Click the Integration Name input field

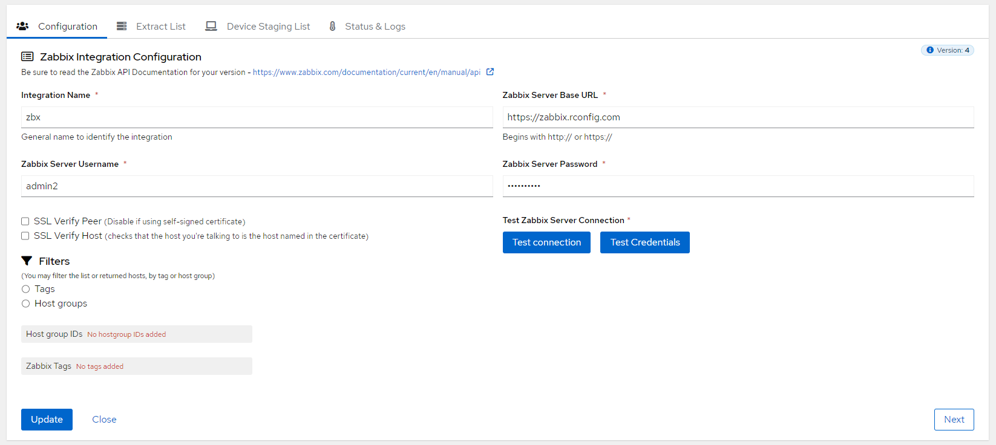(x=257, y=117)
